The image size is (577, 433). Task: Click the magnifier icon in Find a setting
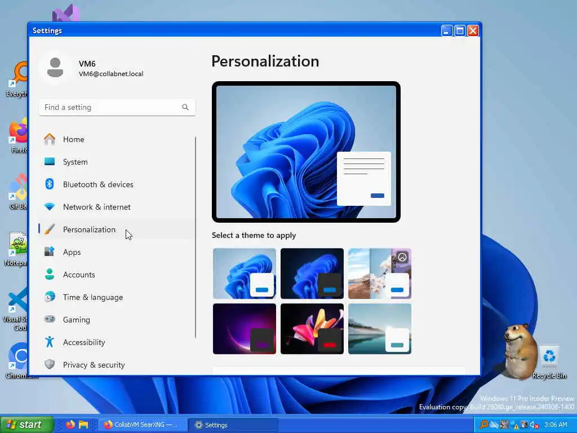185,107
